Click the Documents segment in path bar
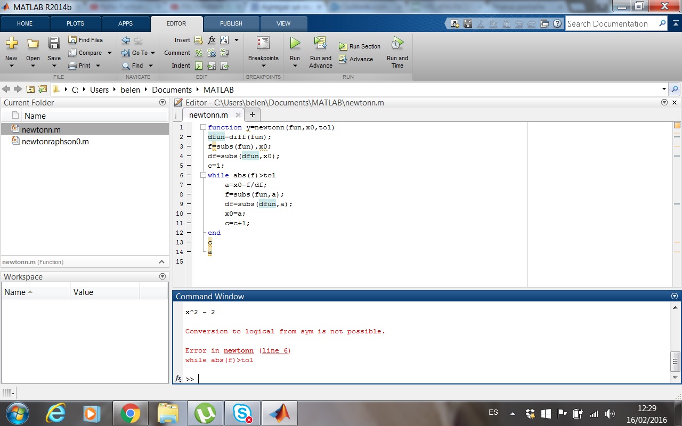Viewport: 682px width, 426px height. (x=172, y=89)
